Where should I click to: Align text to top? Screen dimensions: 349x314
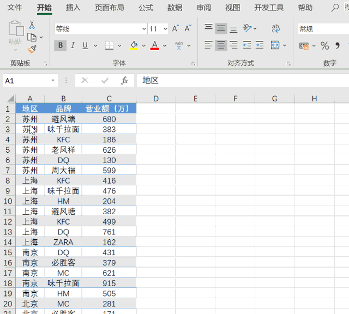208,28
